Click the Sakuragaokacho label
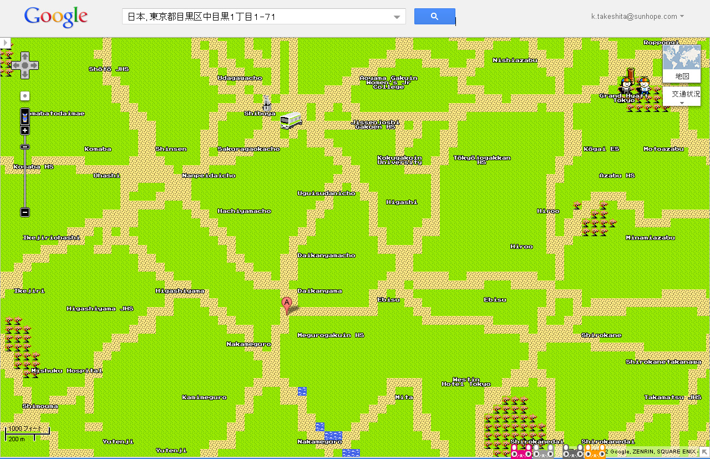Image resolution: width=710 pixels, height=459 pixels. click(248, 149)
